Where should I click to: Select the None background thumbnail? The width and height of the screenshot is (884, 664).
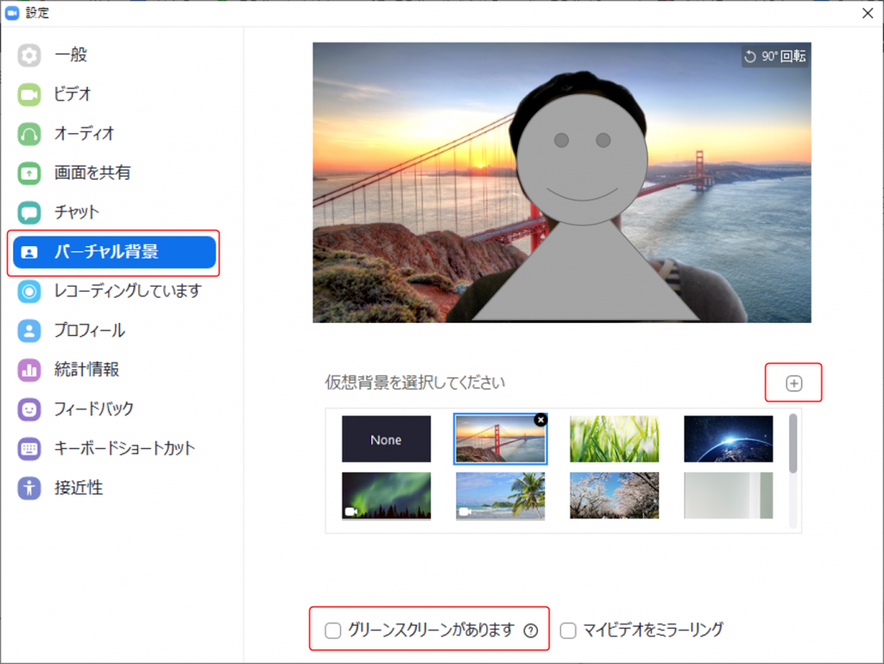386,440
